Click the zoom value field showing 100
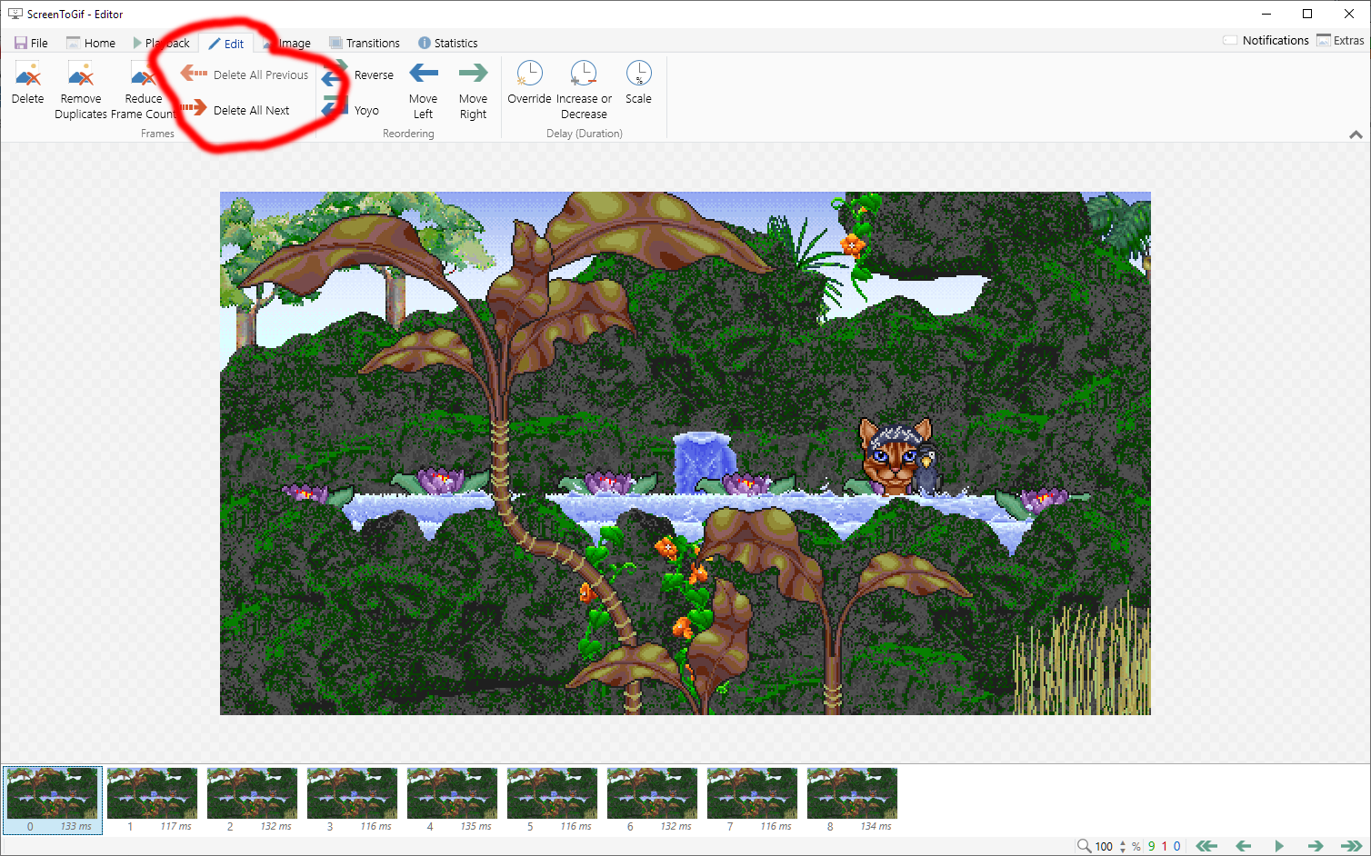Viewport: 1371px width, 856px height. point(1104,846)
